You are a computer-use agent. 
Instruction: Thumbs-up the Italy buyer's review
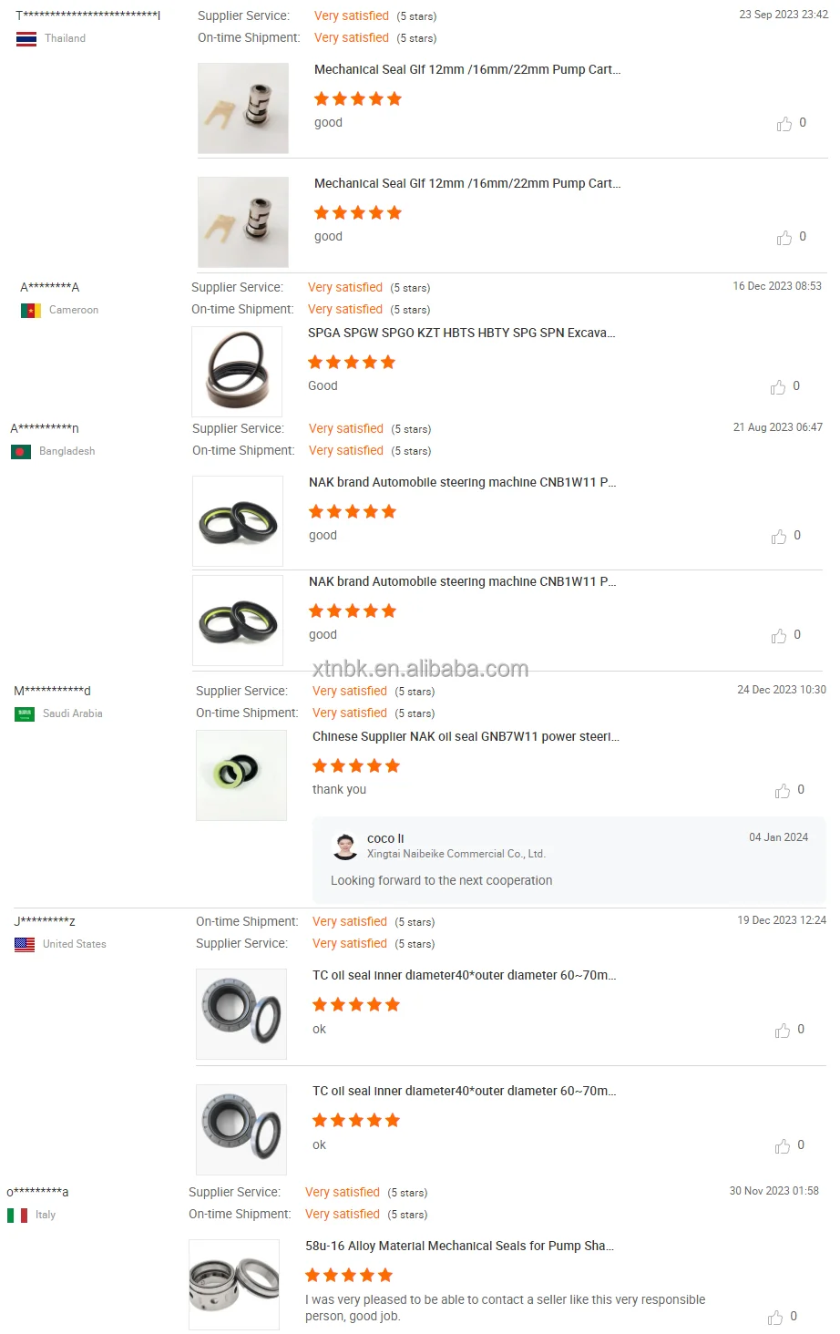774,1318
